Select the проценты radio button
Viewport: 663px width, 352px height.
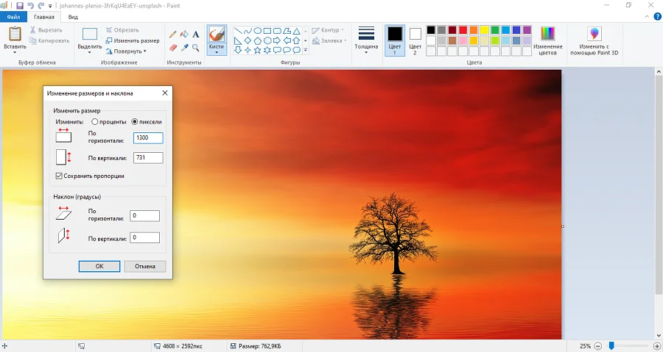(95, 121)
